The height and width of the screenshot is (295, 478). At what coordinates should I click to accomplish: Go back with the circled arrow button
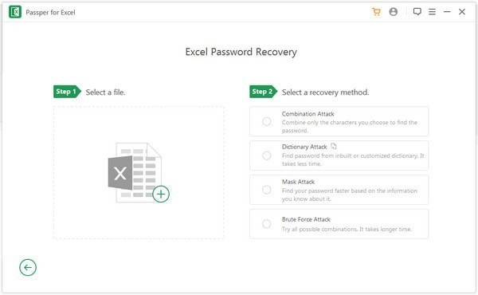coord(28,268)
